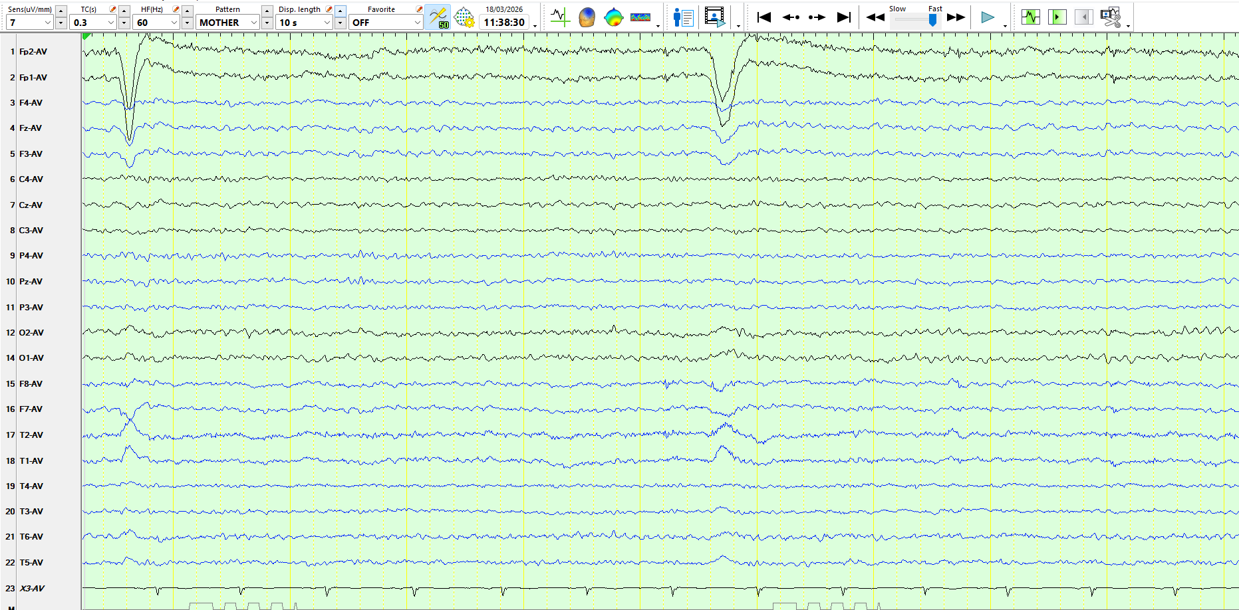Open the spectrogram trend display icon
Viewport: 1239px width, 610px height.
640,17
